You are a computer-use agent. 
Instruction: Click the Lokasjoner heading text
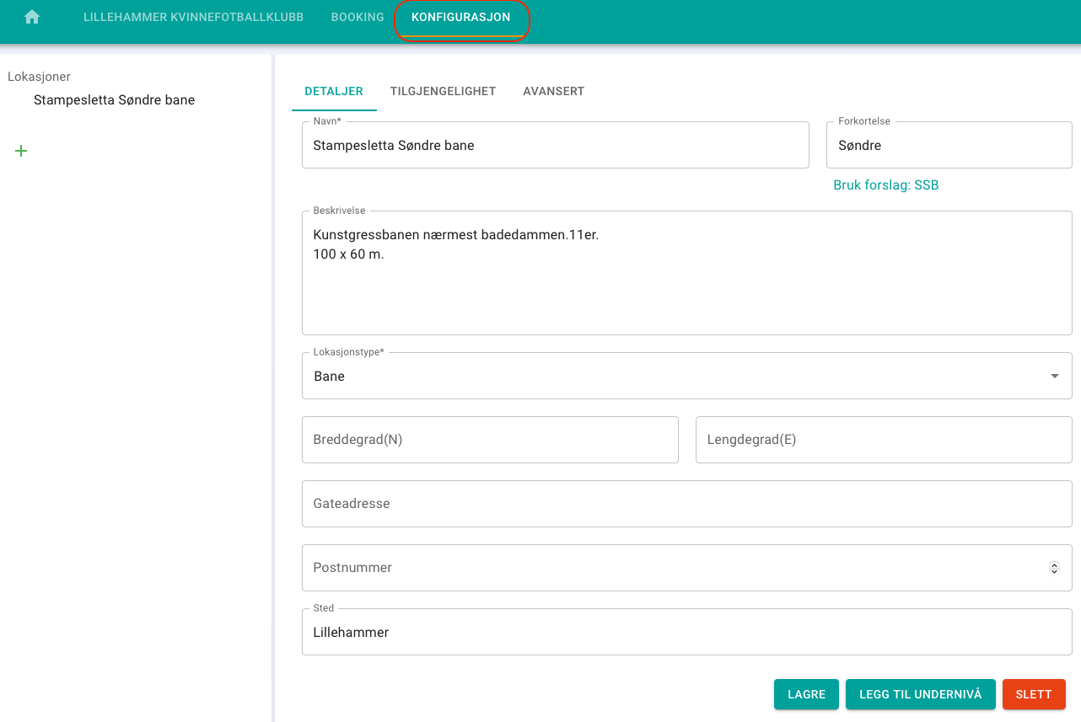39,77
